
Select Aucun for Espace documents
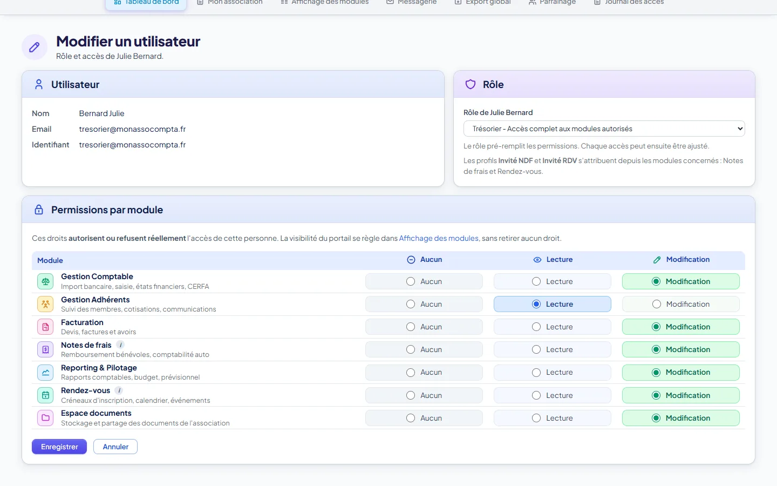424,418
